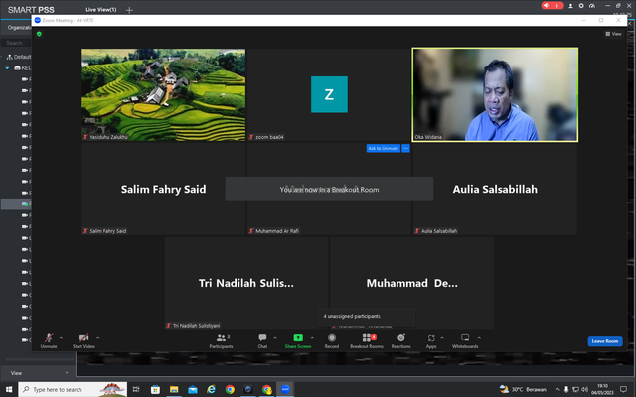Open Microsoft Store from the taskbar
Viewport: 636px width, 397px height.
click(x=155, y=389)
